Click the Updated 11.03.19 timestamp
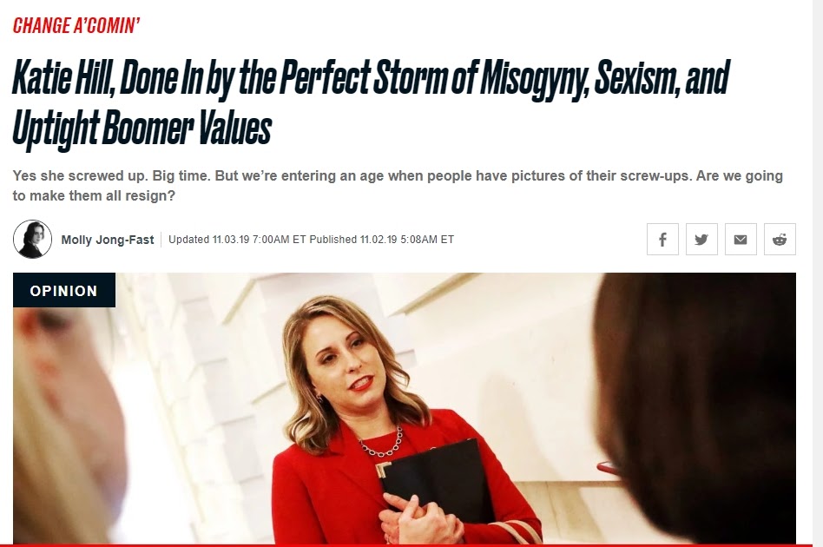Screen dimensions: 823x547 click(x=237, y=240)
